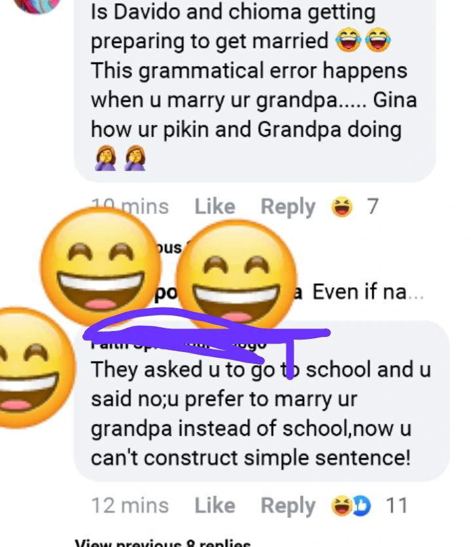471x547 pixels.
Task: Expand truncated reply "Even if na..."
Action: (x=368, y=292)
